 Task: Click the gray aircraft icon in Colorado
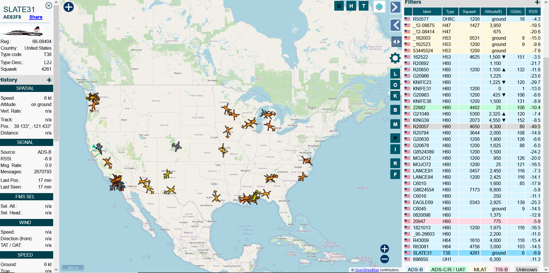point(177,146)
